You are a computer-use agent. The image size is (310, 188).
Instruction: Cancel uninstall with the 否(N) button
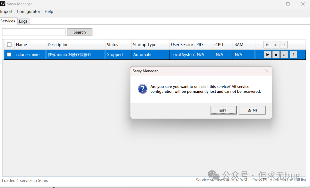252,110
